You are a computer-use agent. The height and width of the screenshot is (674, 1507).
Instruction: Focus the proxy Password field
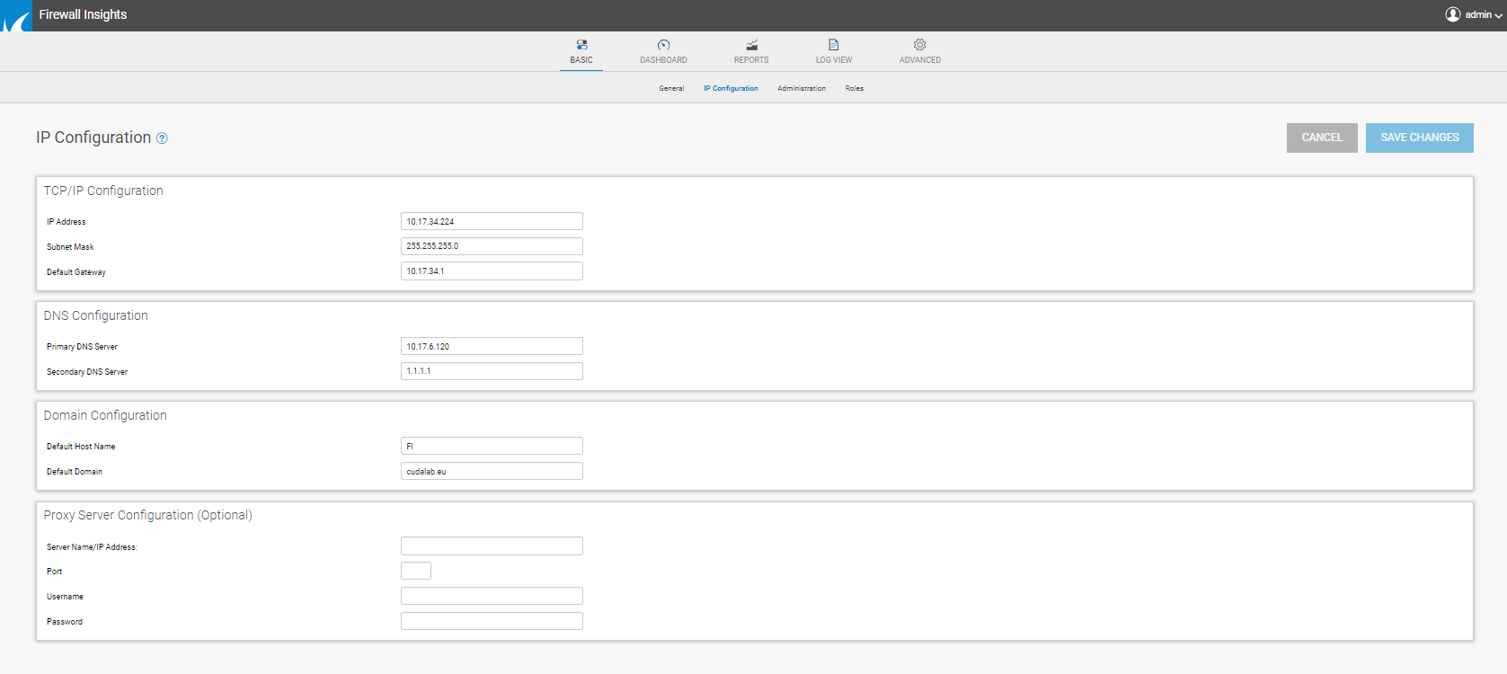pyautogui.click(x=492, y=621)
